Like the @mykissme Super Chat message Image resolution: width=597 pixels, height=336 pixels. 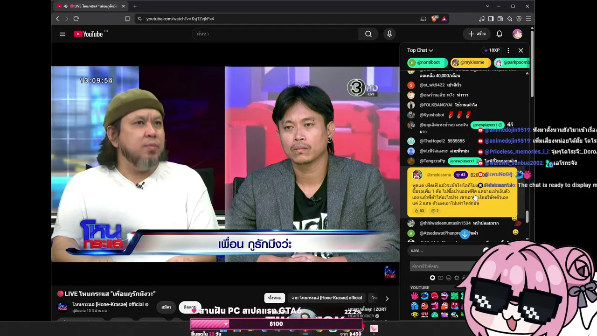pos(419,211)
